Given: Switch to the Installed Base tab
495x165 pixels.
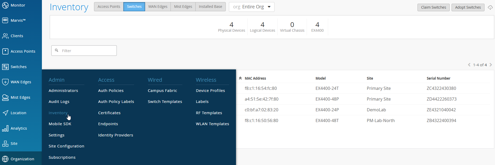Looking at the screenshot, I should coord(210,7).
